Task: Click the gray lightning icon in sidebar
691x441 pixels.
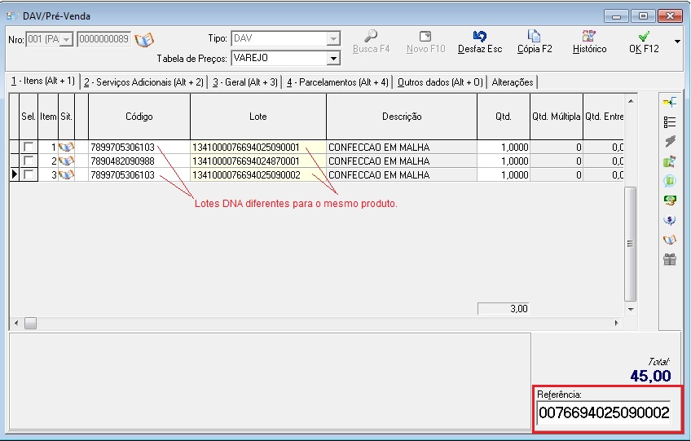Action: tap(670, 142)
